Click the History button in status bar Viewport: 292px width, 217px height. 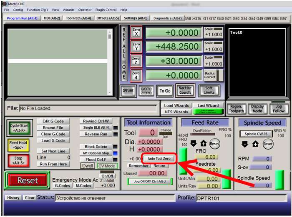pyautogui.click(x=13, y=198)
